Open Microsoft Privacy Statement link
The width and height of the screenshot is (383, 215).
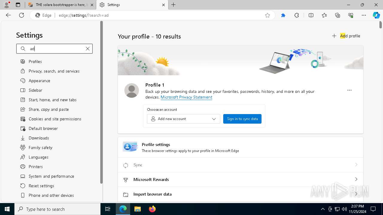coord(186,97)
